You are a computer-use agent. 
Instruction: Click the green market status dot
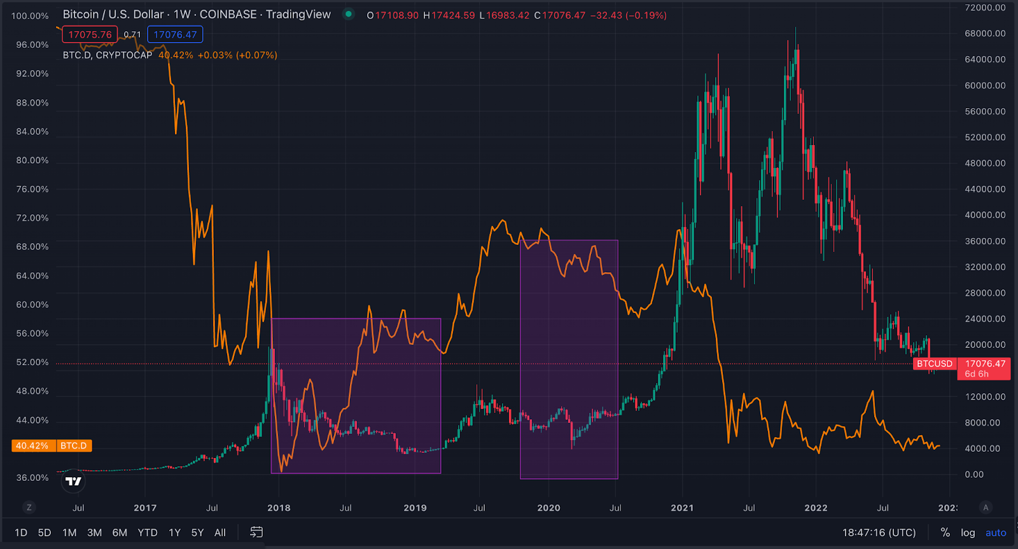349,14
